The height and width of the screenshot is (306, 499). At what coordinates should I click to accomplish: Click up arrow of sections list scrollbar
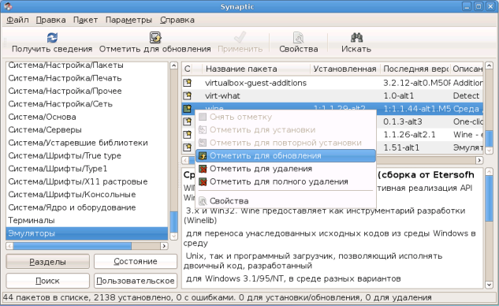point(173,65)
